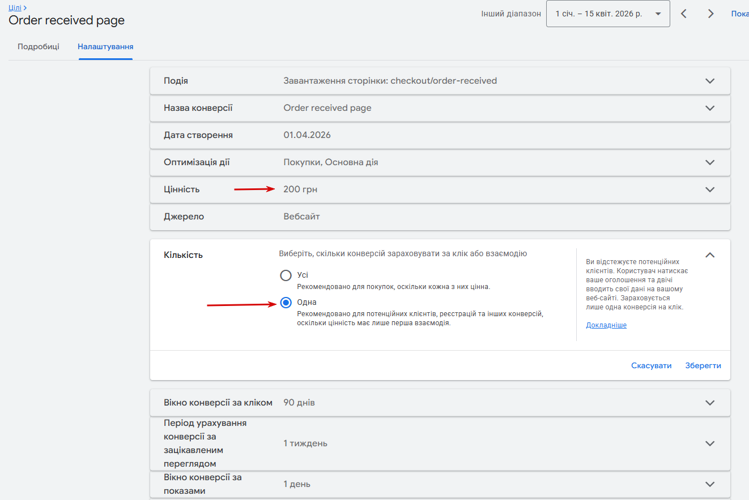Open the Налаштування tab
The width and height of the screenshot is (749, 500).
(x=105, y=46)
